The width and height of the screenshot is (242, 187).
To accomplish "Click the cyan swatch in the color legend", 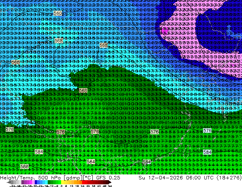I will tap(46, 182).
